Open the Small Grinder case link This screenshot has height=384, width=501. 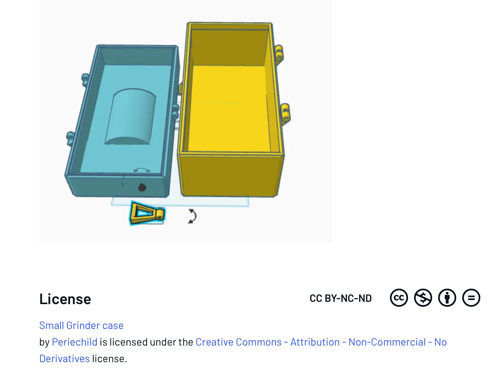[x=81, y=325]
